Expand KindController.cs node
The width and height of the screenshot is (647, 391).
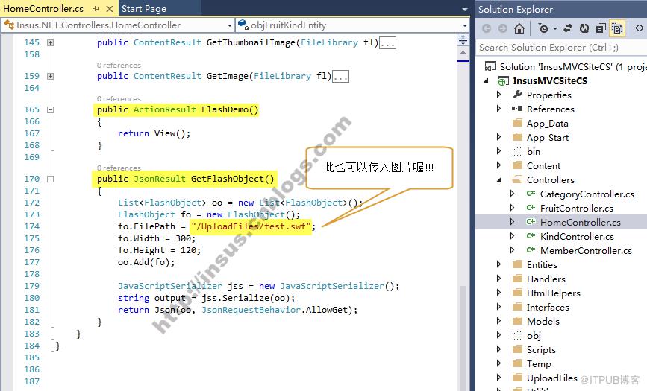point(512,236)
